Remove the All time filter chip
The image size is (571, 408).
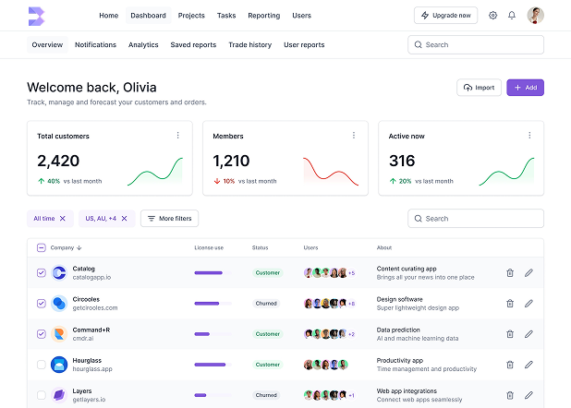coord(63,219)
